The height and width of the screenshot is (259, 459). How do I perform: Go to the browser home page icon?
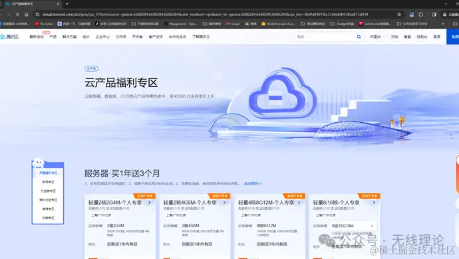27,15
